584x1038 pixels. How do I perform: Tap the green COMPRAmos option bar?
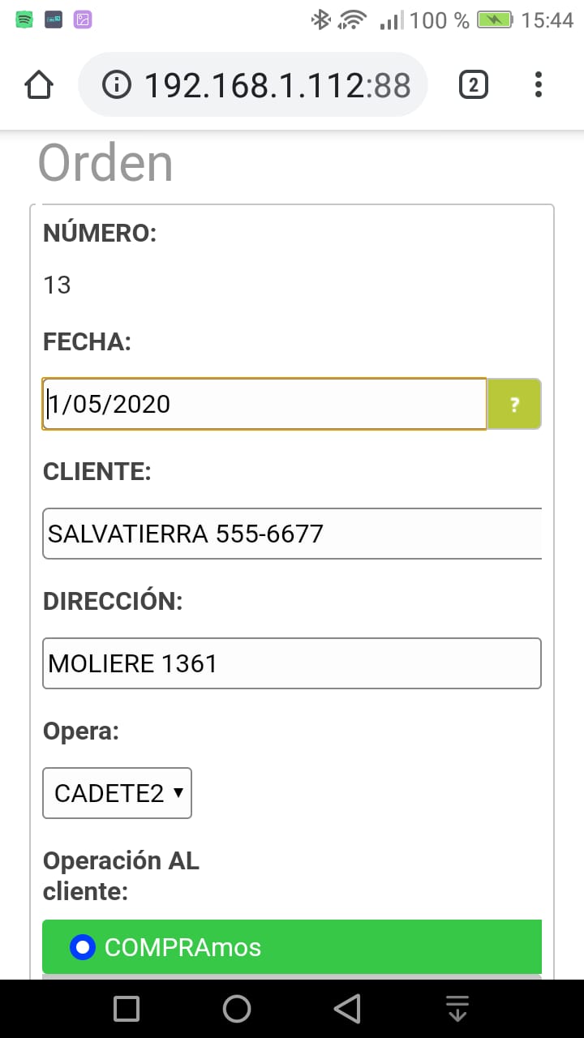(x=324, y=946)
